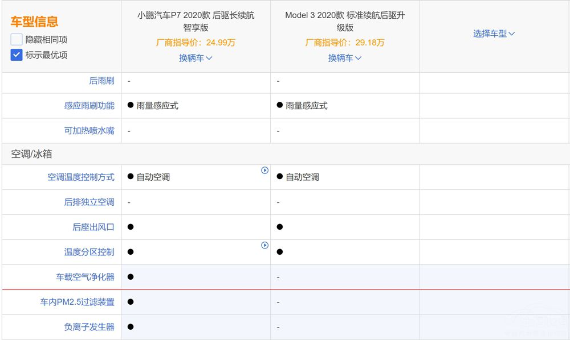Open 后排独立空调 parameter link
Screen dimensions: 570x340
pos(89,202)
